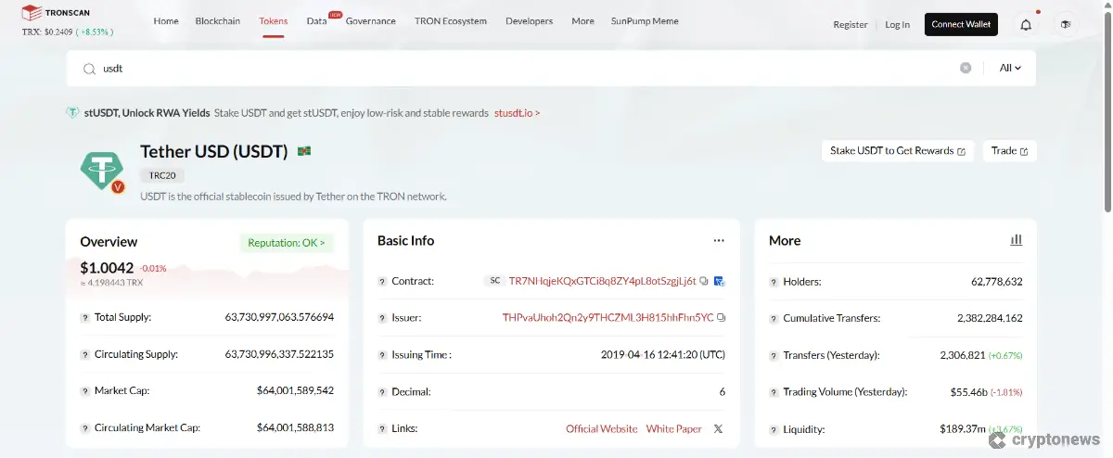Open the Home menu

pyautogui.click(x=166, y=21)
